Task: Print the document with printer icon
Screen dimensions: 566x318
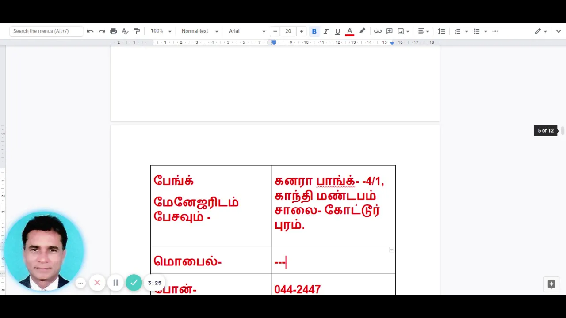Action: (x=114, y=31)
